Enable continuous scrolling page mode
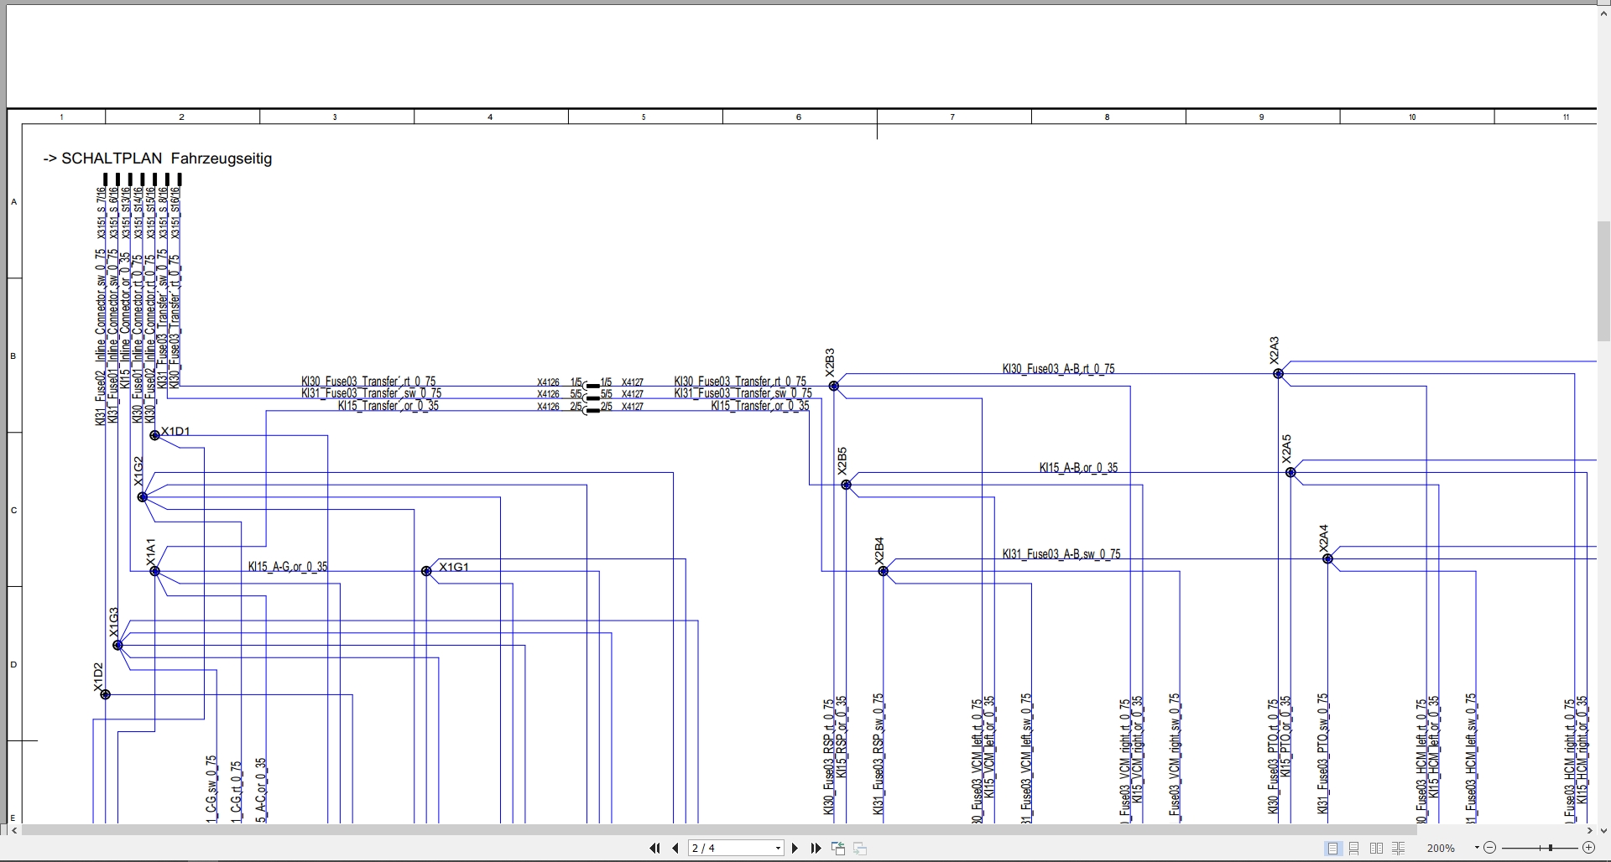Image resolution: width=1611 pixels, height=862 pixels. 1354,849
